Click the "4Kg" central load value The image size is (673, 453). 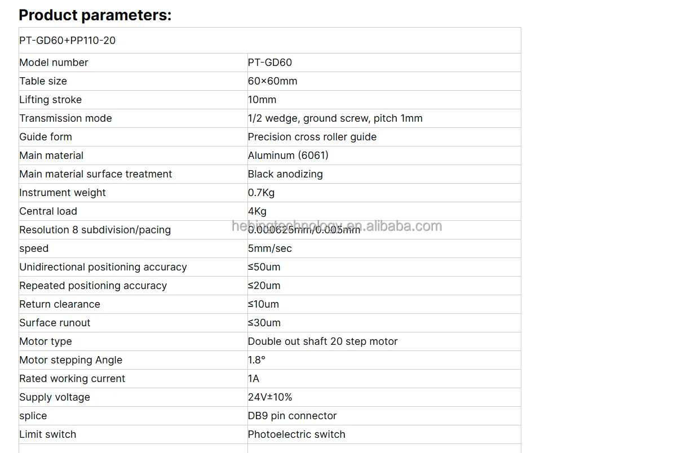(257, 211)
